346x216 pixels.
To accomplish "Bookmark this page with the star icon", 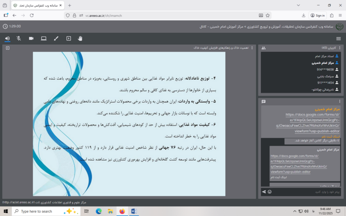I will [268, 15].
